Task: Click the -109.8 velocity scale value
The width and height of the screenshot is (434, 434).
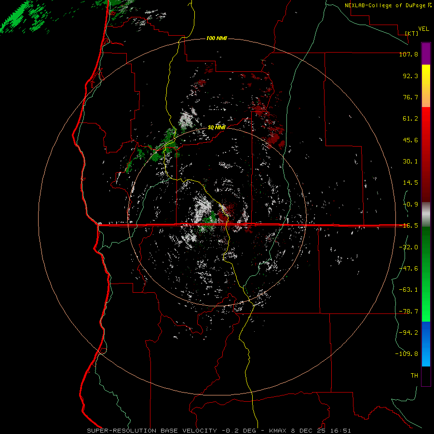Action: (x=407, y=354)
